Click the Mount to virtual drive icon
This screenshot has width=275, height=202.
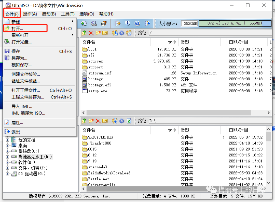(94, 23)
